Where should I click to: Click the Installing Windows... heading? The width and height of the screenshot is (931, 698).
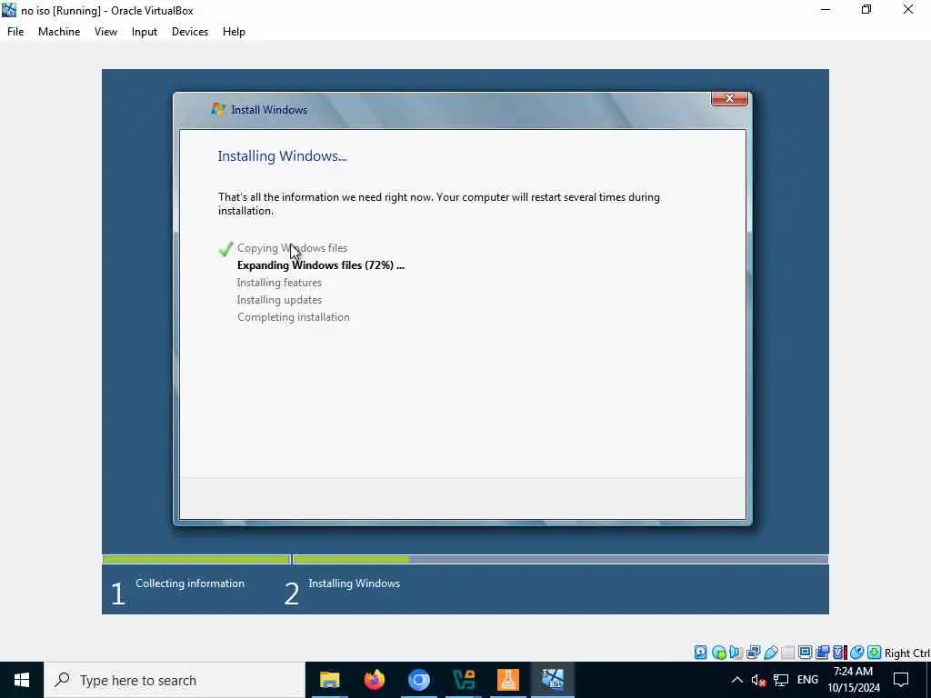click(282, 156)
